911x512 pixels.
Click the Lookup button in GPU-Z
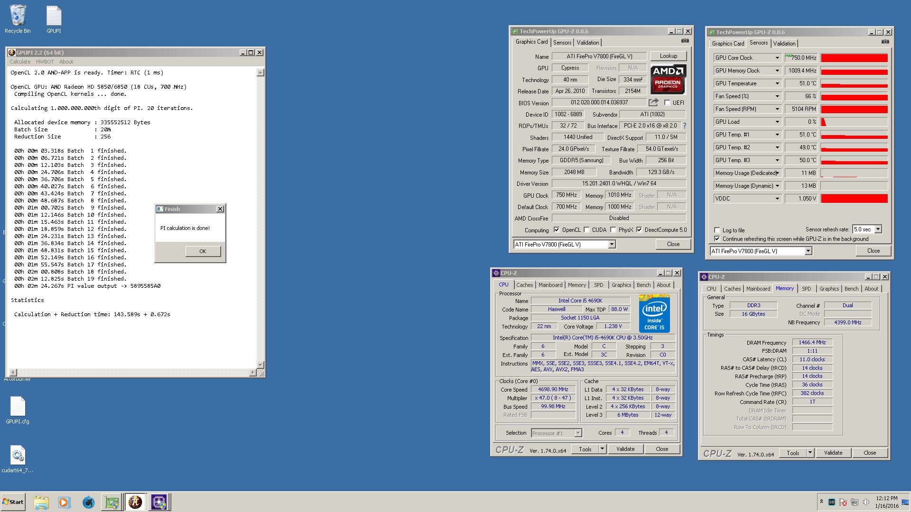(x=668, y=56)
